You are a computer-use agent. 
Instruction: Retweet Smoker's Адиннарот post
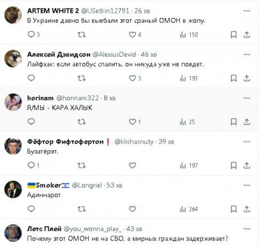[x=81, y=209]
